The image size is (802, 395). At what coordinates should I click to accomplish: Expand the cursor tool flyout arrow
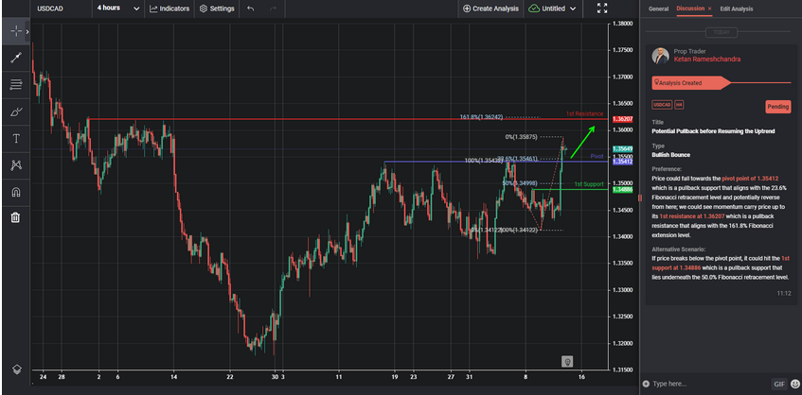click(27, 31)
